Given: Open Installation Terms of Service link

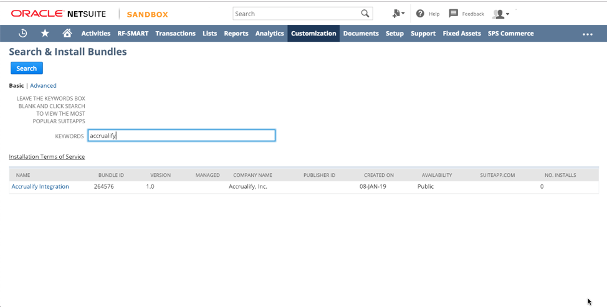Looking at the screenshot, I should pyautogui.click(x=47, y=156).
